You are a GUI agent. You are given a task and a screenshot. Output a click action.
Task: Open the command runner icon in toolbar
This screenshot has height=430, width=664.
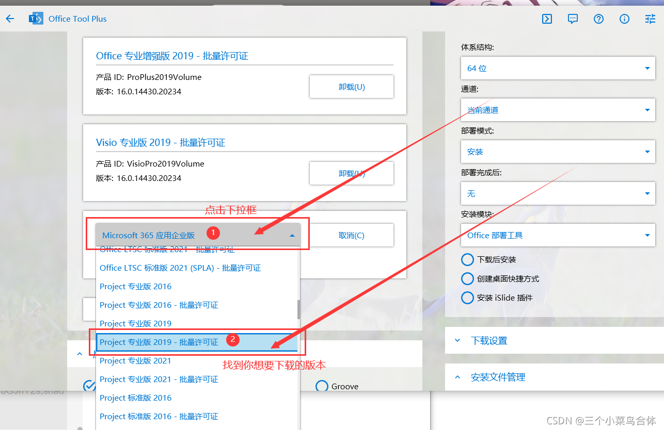pos(547,19)
